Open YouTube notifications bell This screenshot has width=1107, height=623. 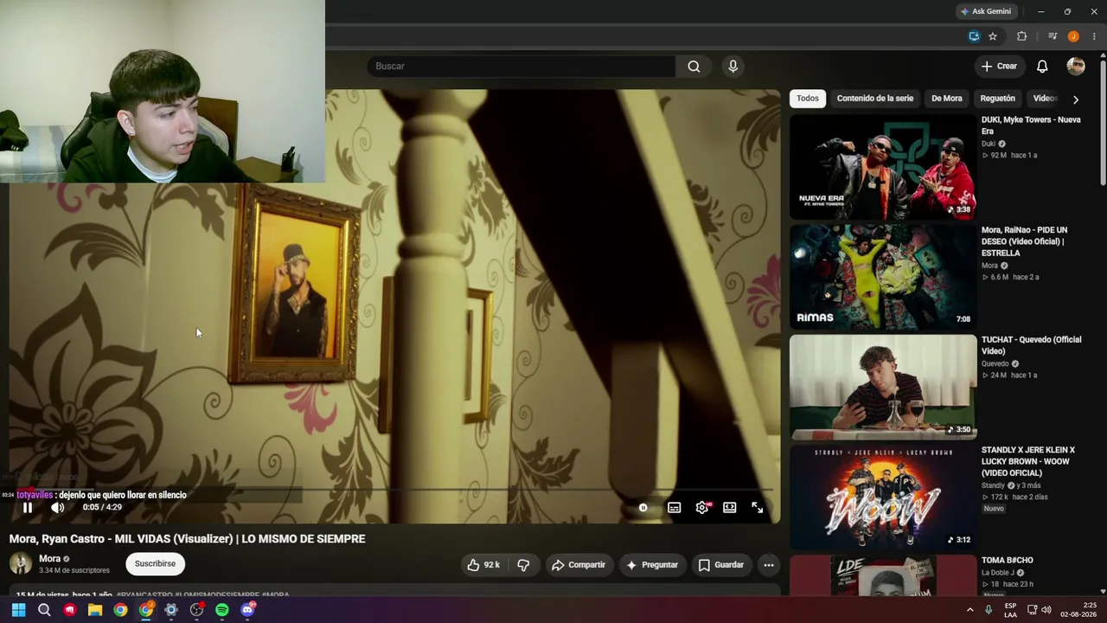(1042, 67)
